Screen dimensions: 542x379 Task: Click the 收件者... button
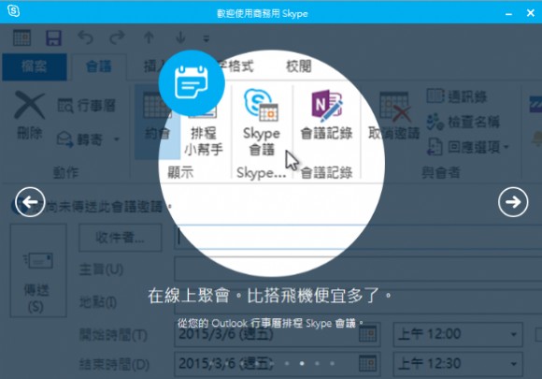click(120, 238)
